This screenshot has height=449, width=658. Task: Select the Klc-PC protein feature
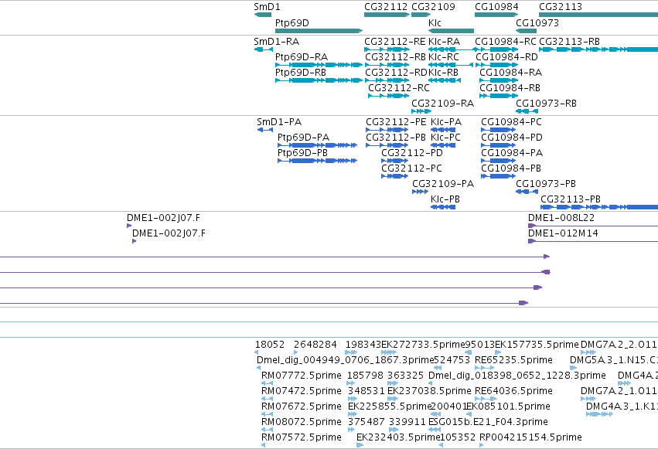(x=443, y=145)
